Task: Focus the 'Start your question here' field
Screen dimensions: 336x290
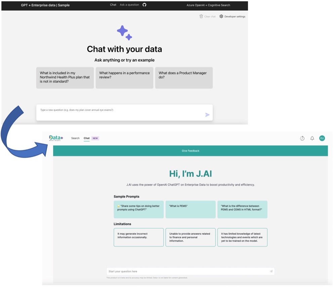Action: coord(190,271)
